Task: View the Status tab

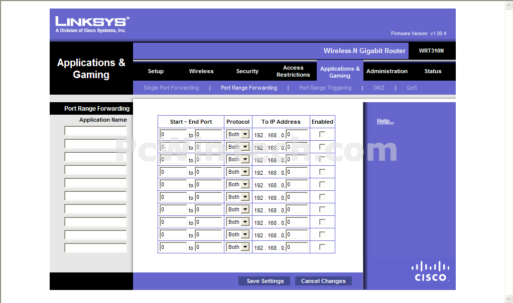Action: [433, 71]
